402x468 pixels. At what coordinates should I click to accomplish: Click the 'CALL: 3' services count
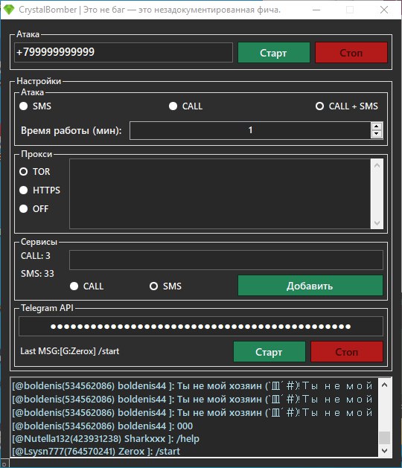click(36, 256)
